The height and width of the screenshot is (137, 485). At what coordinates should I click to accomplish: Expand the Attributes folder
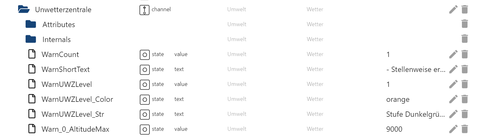coord(31,24)
